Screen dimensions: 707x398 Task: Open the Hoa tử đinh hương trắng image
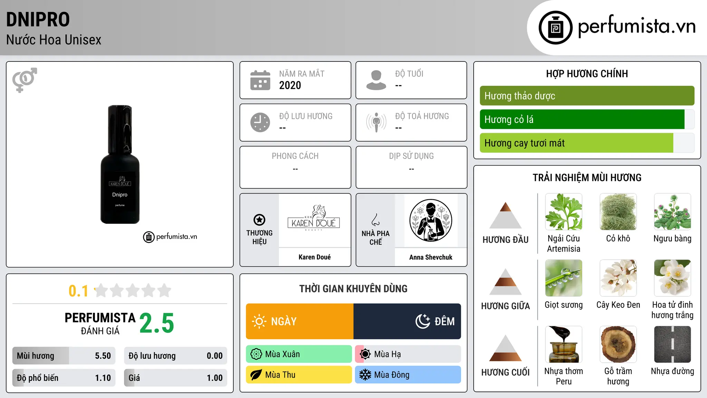click(x=672, y=278)
